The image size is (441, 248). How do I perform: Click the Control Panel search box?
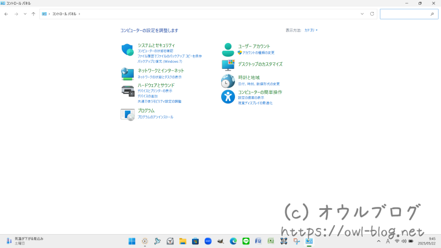click(x=409, y=14)
